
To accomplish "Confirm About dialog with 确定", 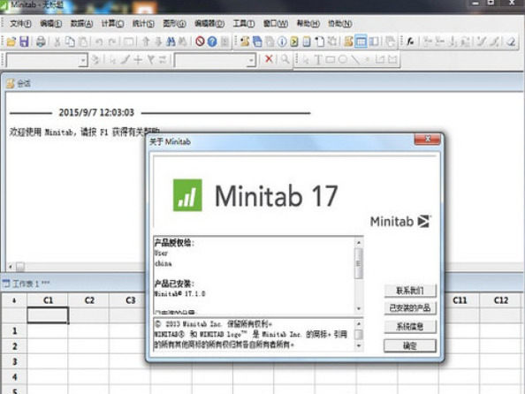I will [410, 345].
